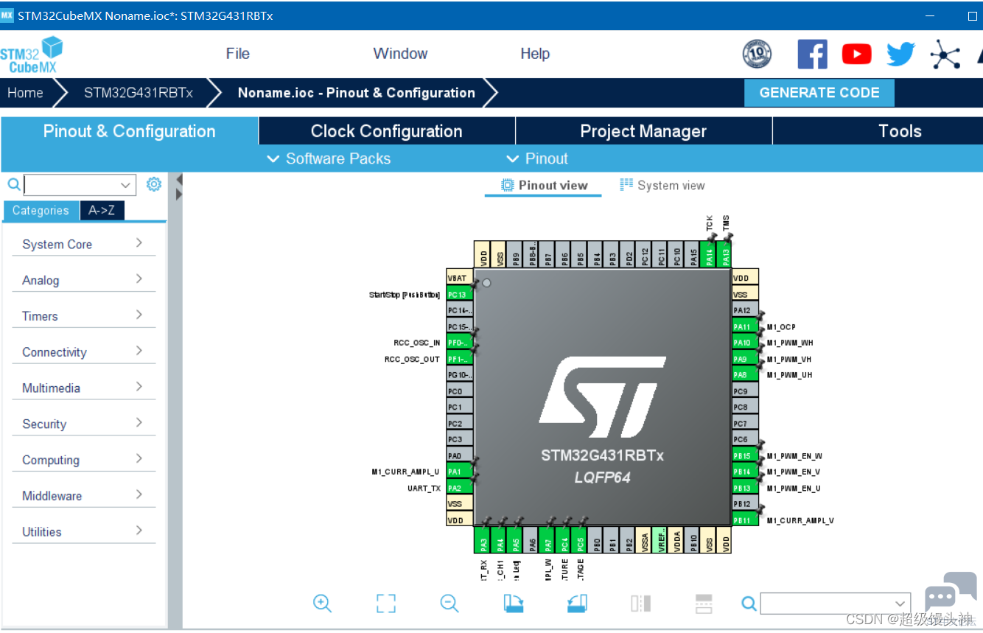Click the zoom in magnifier icon

pyautogui.click(x=322, y=604)
